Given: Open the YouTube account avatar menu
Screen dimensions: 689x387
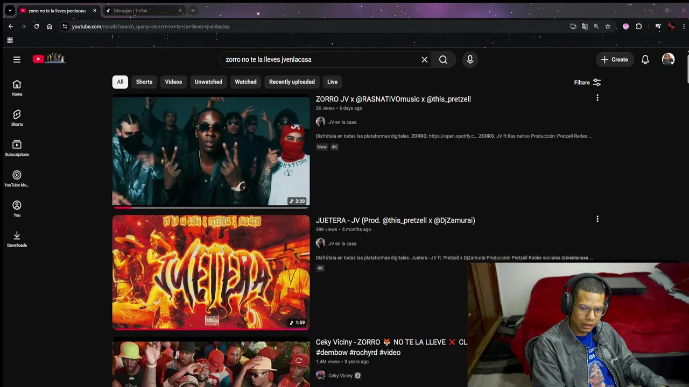Looking at the screenshot, I should point(668,59).
